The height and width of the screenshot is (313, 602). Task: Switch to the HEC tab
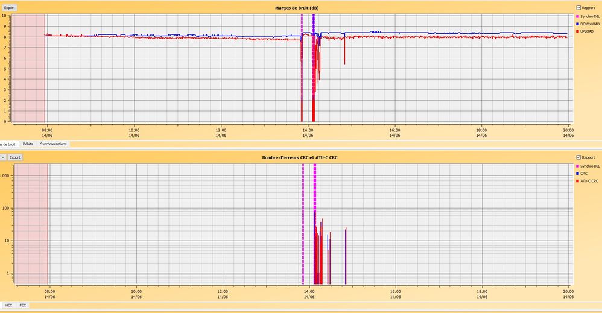(x=8, y=305)
